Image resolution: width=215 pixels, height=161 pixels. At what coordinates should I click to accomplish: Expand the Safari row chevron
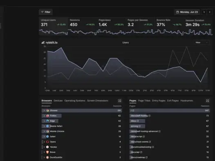pyautogui.click(x=44, y=136)
